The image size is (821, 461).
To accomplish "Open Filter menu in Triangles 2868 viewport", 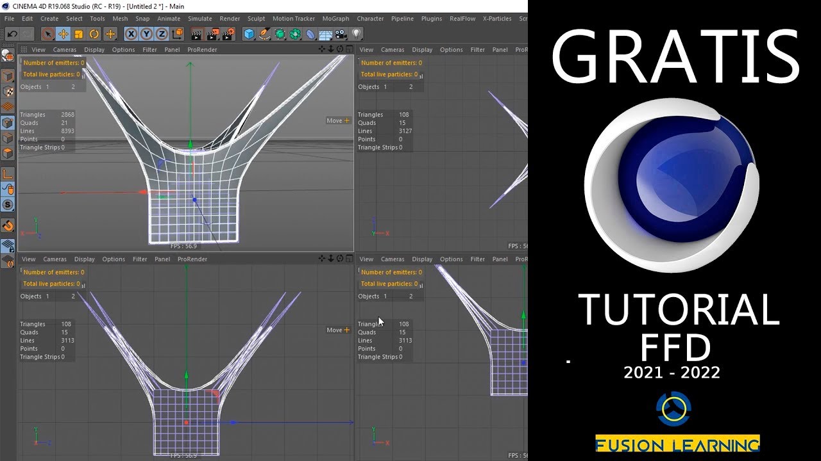I will pyautogui.click(x=149, y=49).
